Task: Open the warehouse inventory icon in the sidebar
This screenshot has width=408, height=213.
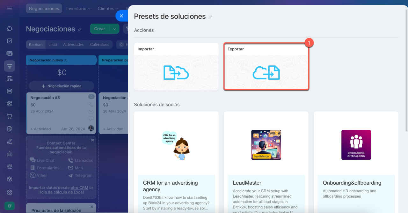Action: point(10,91)
